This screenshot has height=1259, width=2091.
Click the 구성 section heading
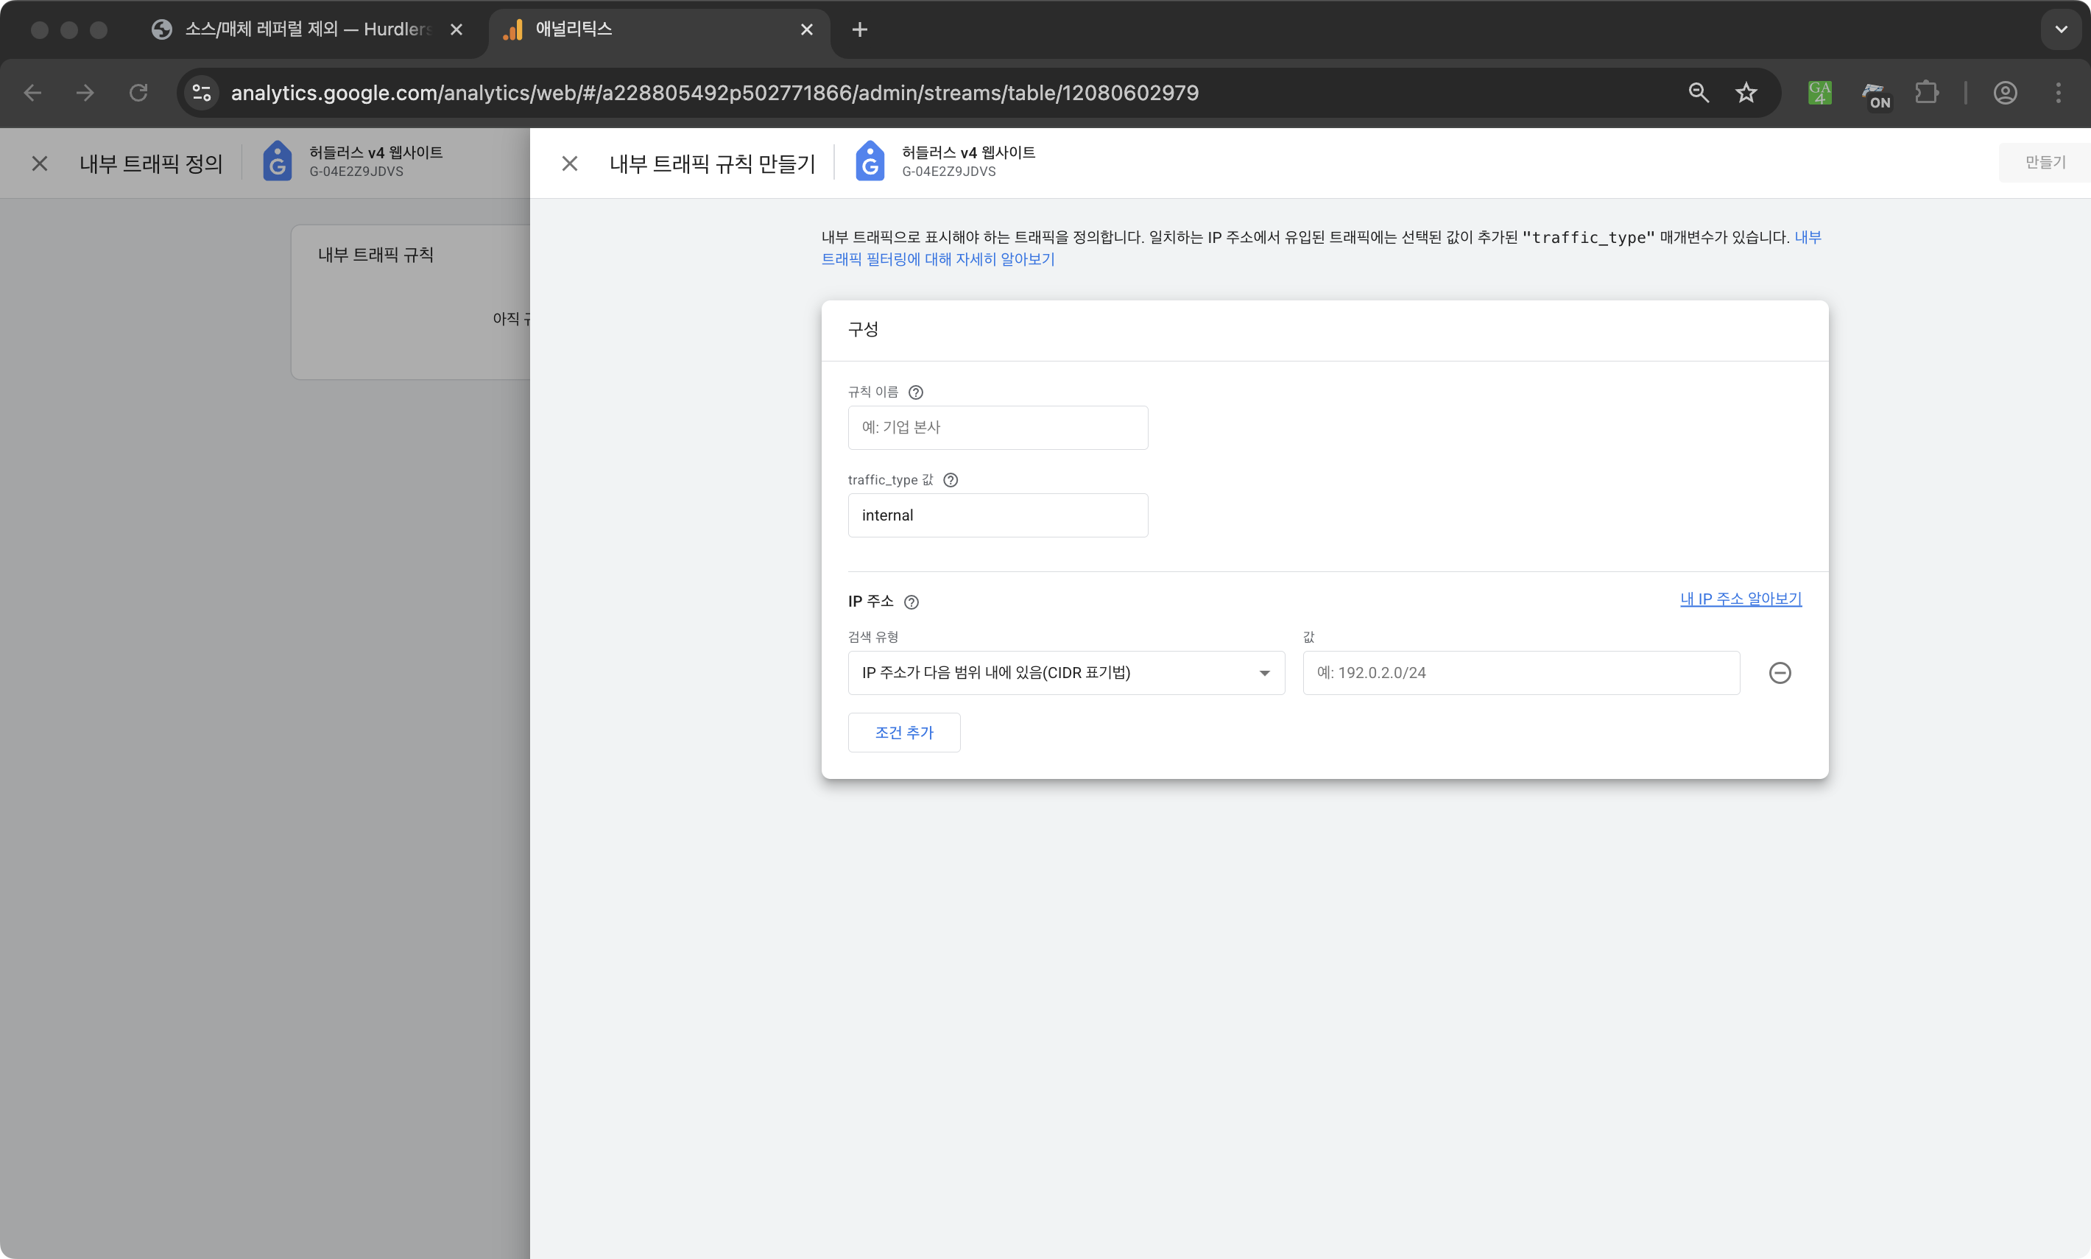tap(863, 329)
